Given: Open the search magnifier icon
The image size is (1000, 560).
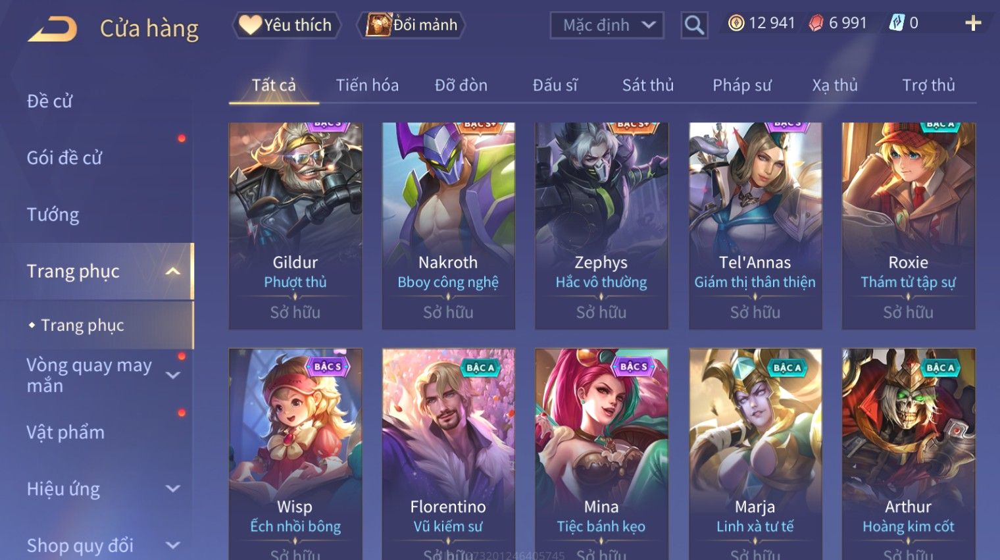Looking at the screenshot, I should tap(694, 25).
